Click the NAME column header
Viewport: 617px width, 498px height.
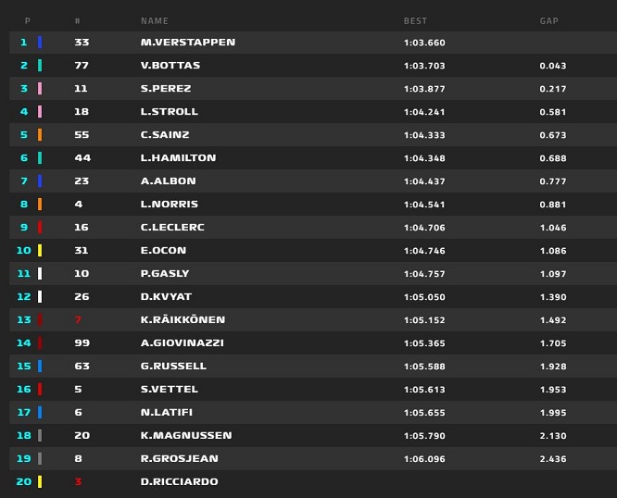pyautogui.click(x=154, y=20)
